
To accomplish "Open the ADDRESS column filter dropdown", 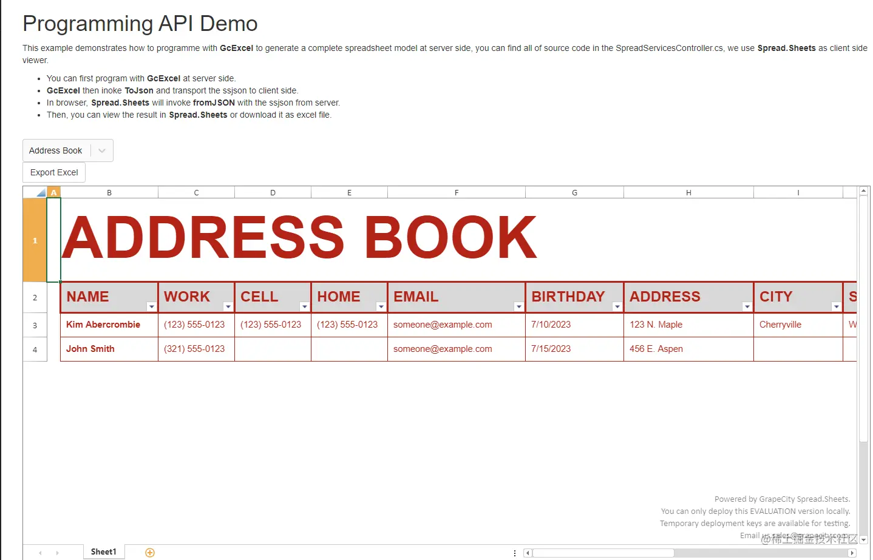I will (x=747, y=306).
